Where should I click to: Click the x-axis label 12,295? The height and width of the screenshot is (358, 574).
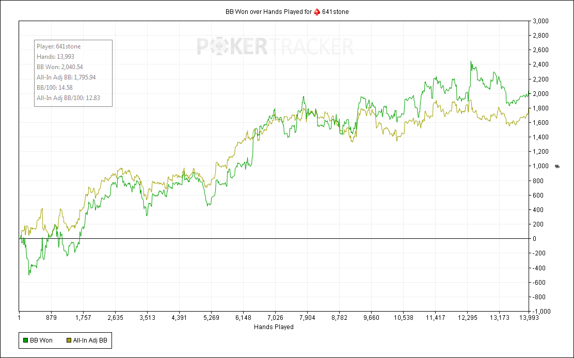coord(468,318)
